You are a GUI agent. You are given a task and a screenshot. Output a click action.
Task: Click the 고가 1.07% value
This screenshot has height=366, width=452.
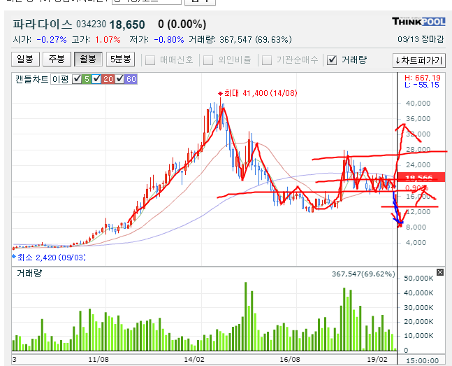pyautogui.click(x=96, y=39)
